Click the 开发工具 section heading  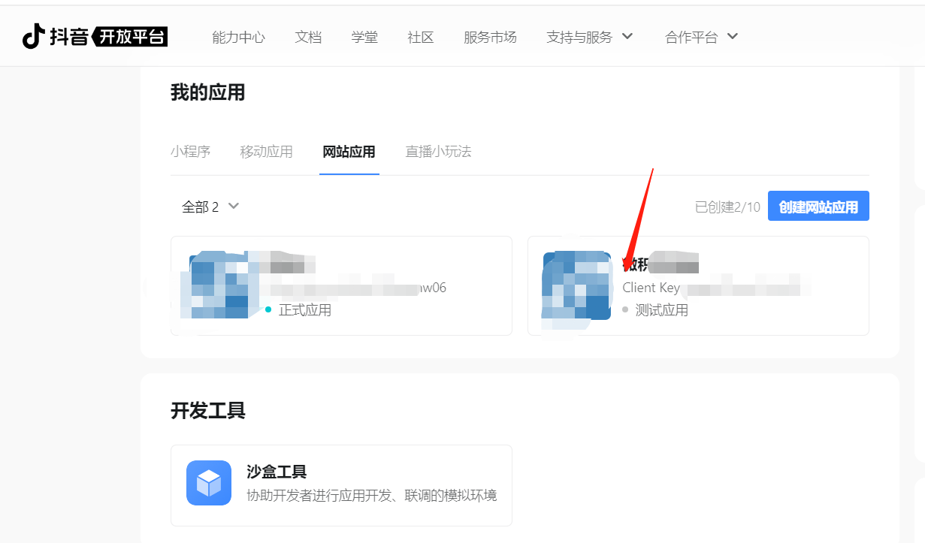tap(208, 411)
